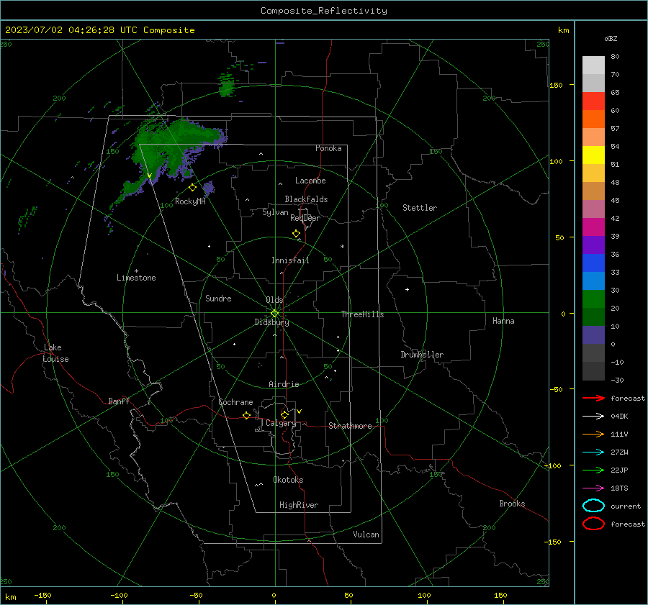This screenshot has width=648, height=605.
Task: Pick the light blue swatch above 30 dBZ
Action: pyautogui.click(x=593, y=281)
